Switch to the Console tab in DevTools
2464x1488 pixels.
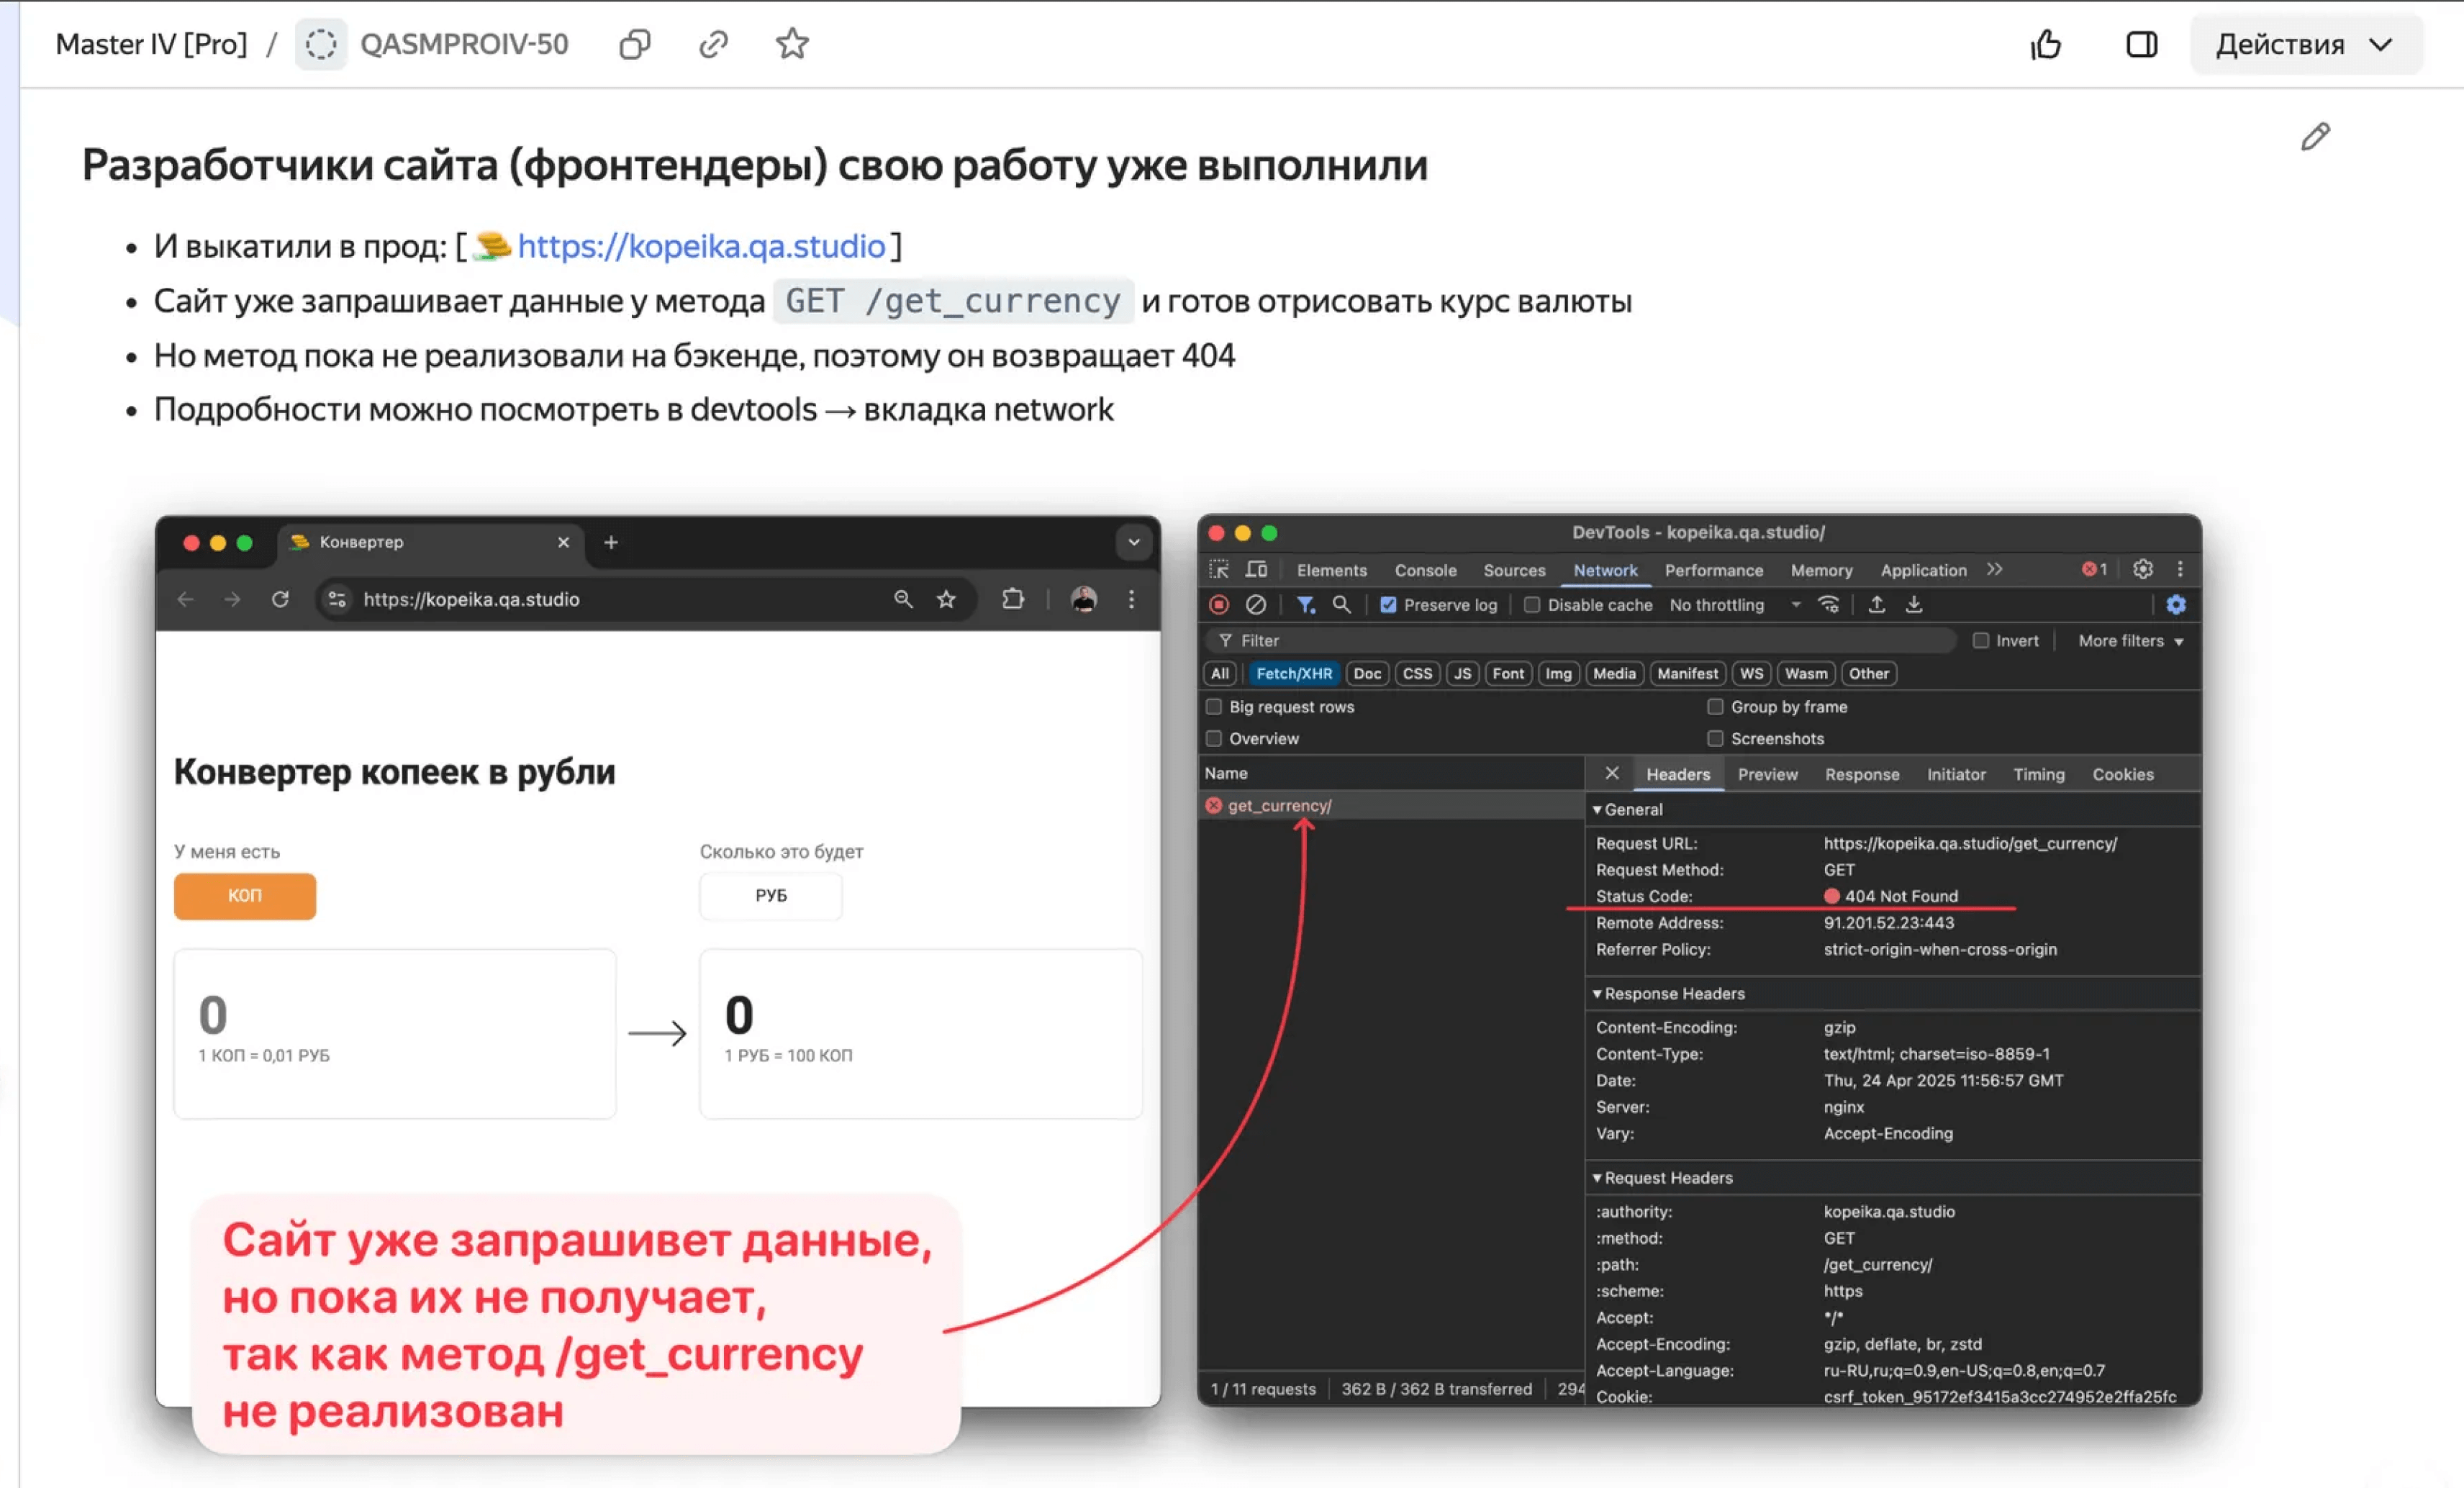click(1425, 570)
